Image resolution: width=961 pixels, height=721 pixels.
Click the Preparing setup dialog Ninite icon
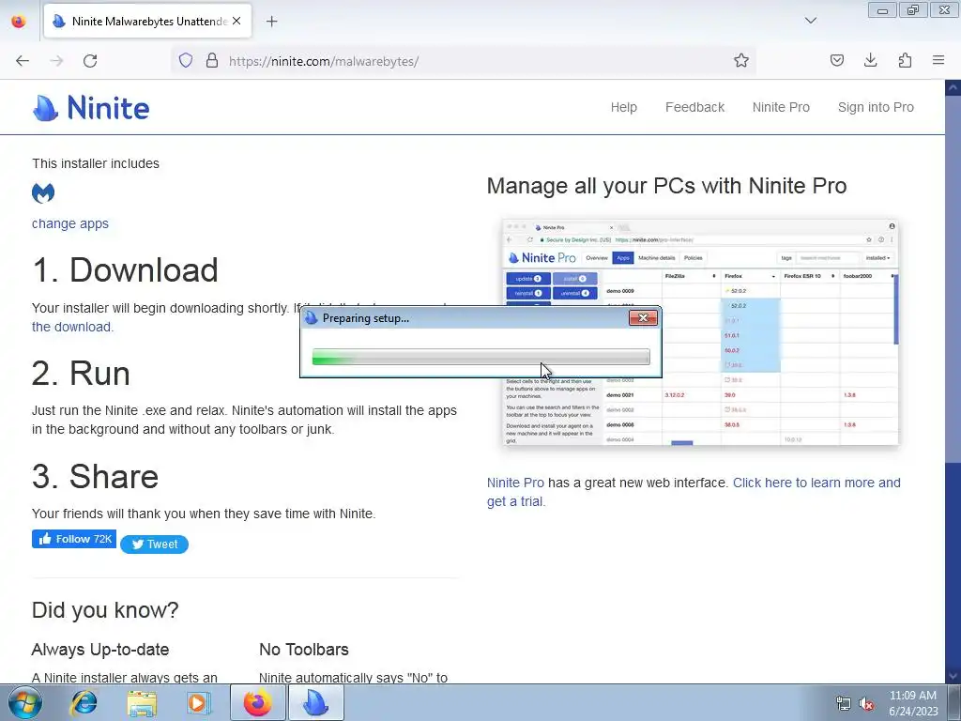click(x=312, y=317)
